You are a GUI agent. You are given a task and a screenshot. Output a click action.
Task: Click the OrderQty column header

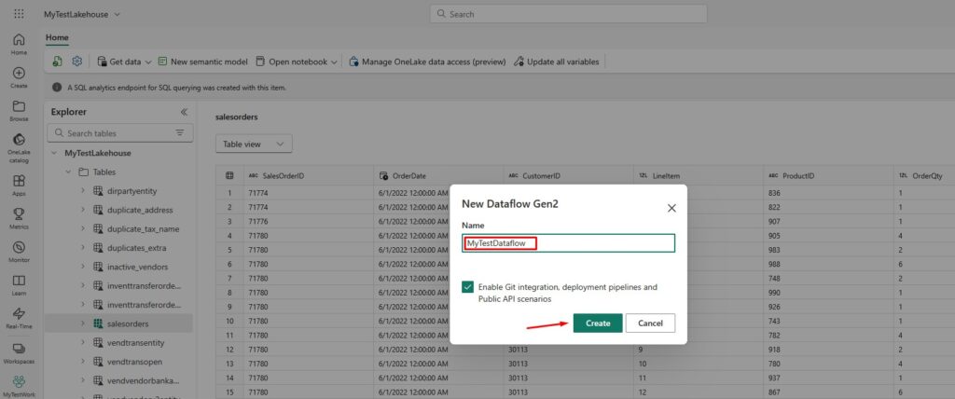(924, 176)
